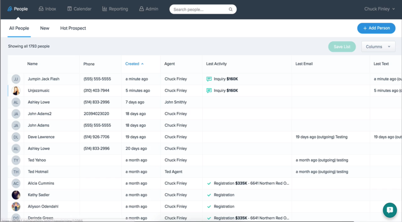Open Kathy Sadler contact name
Screen dimensions: 402x222
point(38,195)
